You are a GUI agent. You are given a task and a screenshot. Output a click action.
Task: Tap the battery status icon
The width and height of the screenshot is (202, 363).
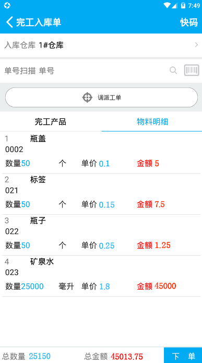[183, 5]
